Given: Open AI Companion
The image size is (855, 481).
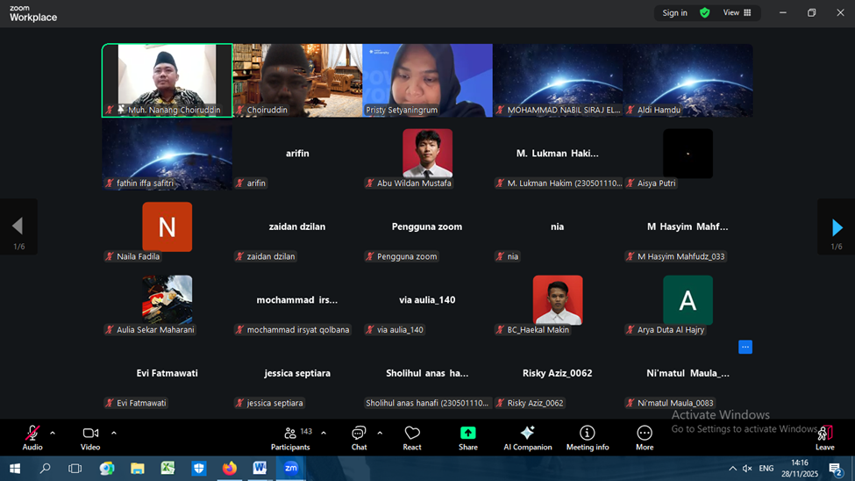Looking at the screenshot, I should pos(527,437).
